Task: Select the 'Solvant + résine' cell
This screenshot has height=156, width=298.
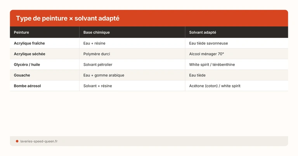Action: 97,86
